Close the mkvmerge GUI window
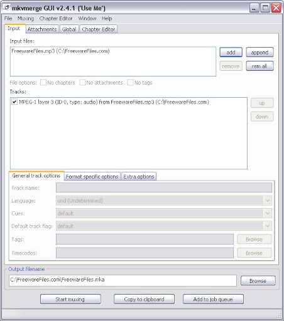Screen dimensions: 284x321 point(276,8)
